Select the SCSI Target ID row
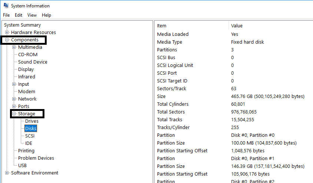The width and height of the screenshot is (313, 183). pos(234,81)
